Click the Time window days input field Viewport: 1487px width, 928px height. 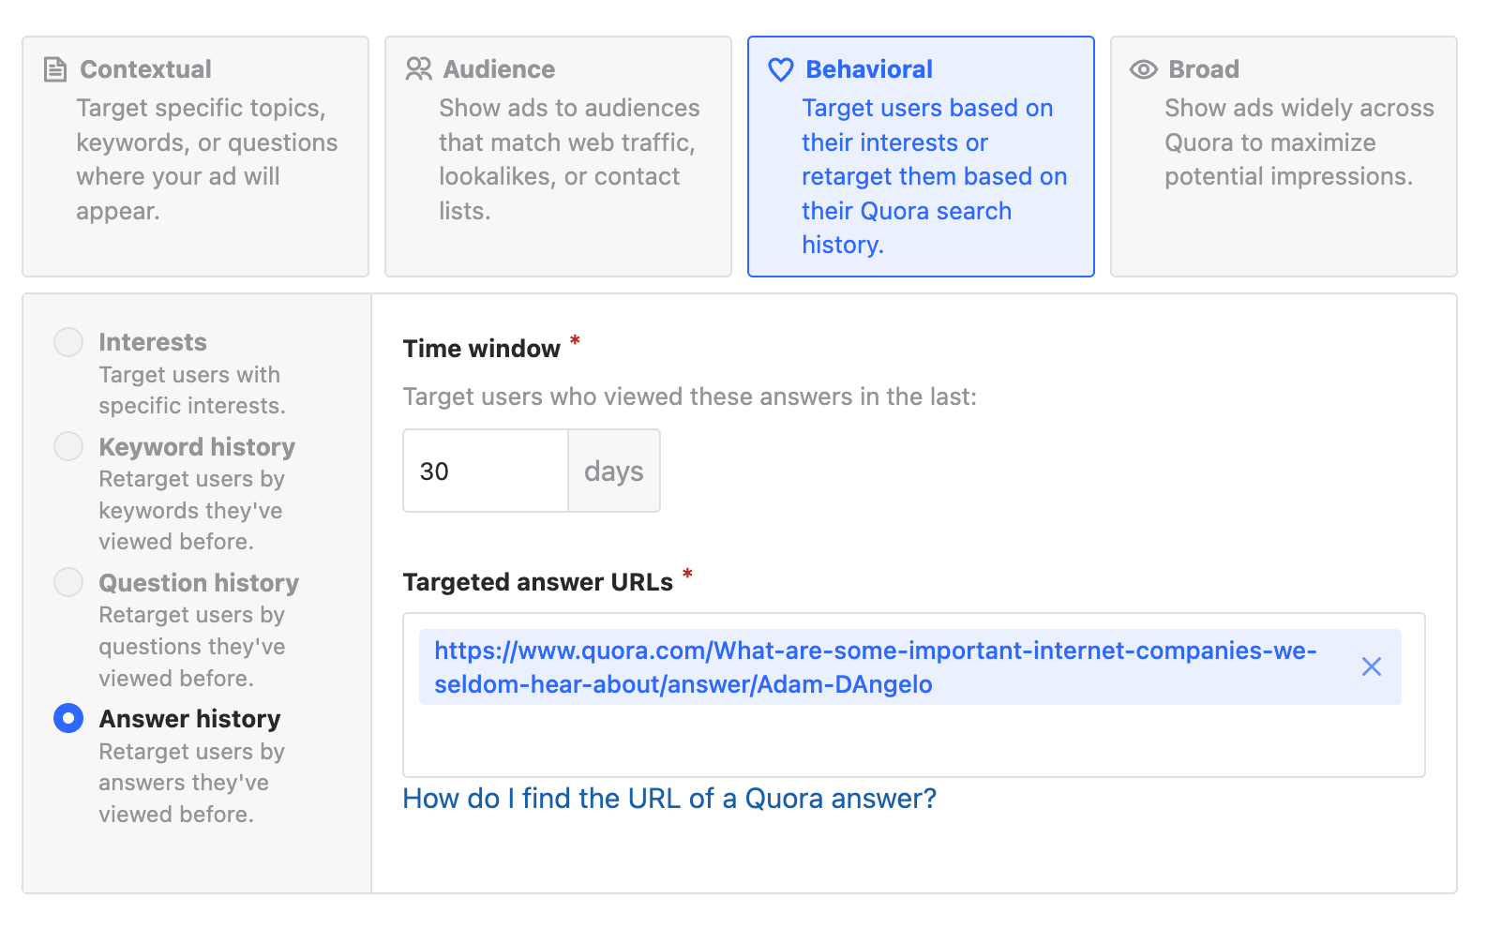coord(485,471)
